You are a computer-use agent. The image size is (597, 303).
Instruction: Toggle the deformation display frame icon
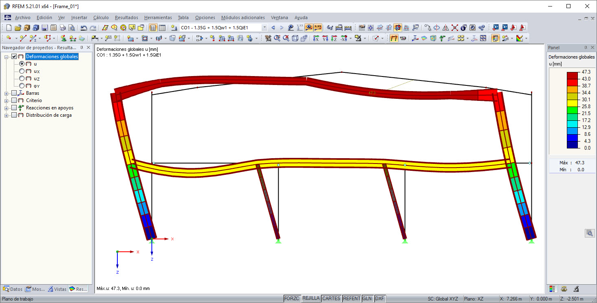click(x=394, y=38)
